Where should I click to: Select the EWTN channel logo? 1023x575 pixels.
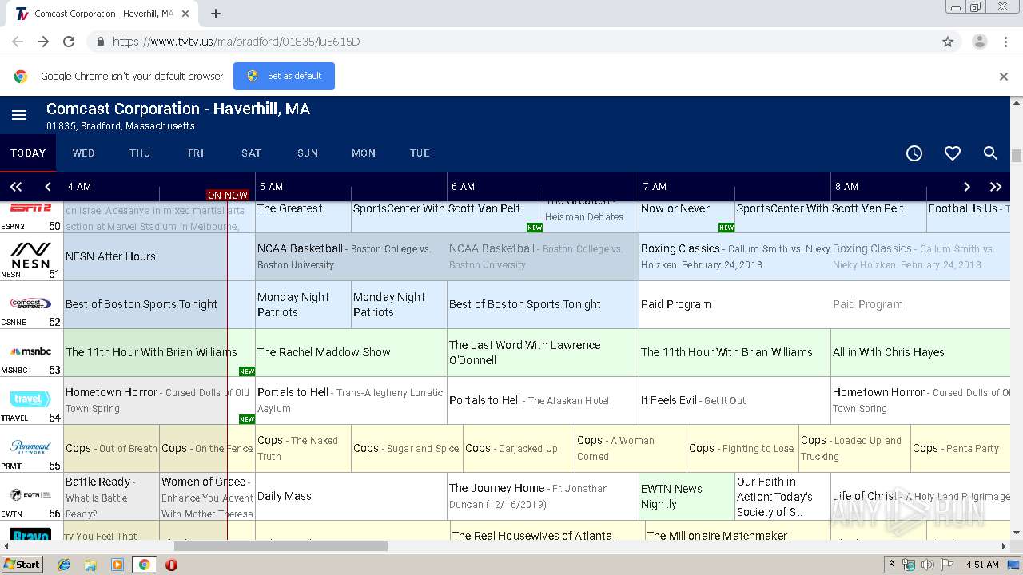click(x=31, y=495)
